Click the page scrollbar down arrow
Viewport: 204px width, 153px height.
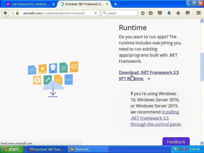coord(202,143)
